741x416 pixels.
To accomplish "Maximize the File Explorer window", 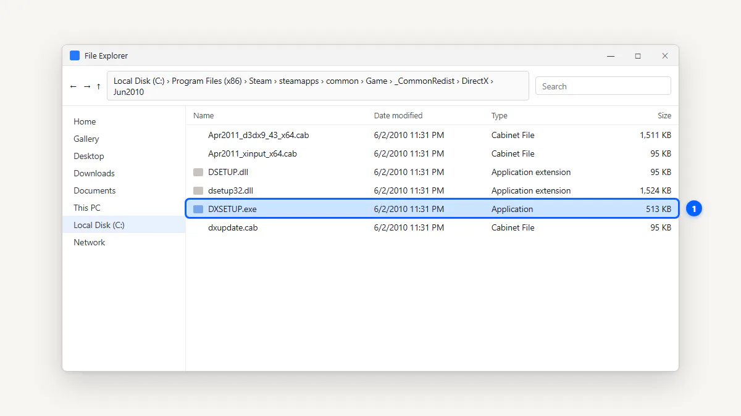I will (x=638, y=55).
